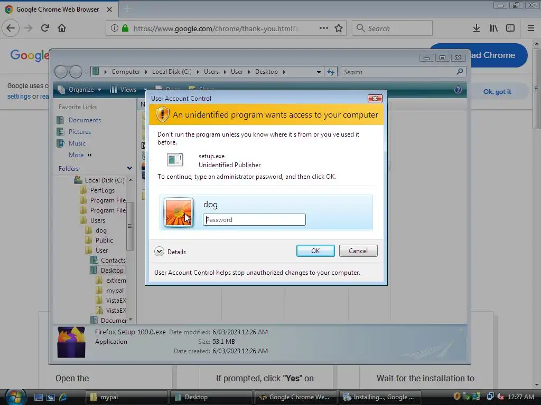Click the muted volume tray icon

[x=500, y=397]
